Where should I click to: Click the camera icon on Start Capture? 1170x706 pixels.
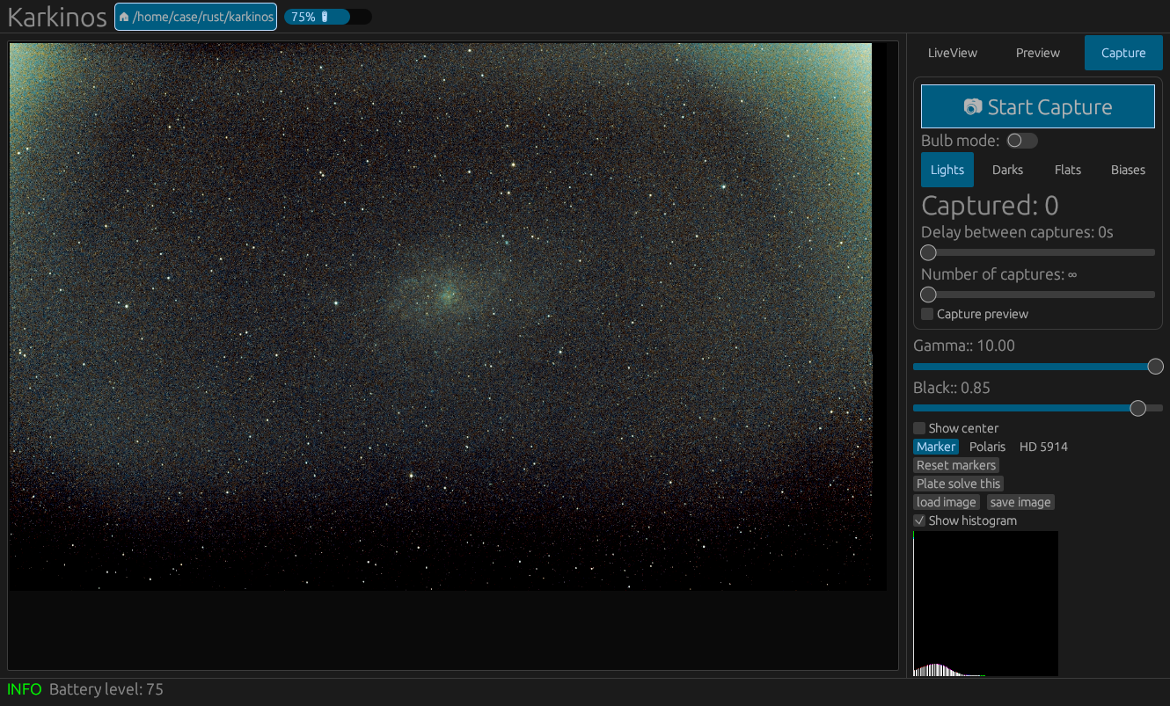click(x=972, y=107)
